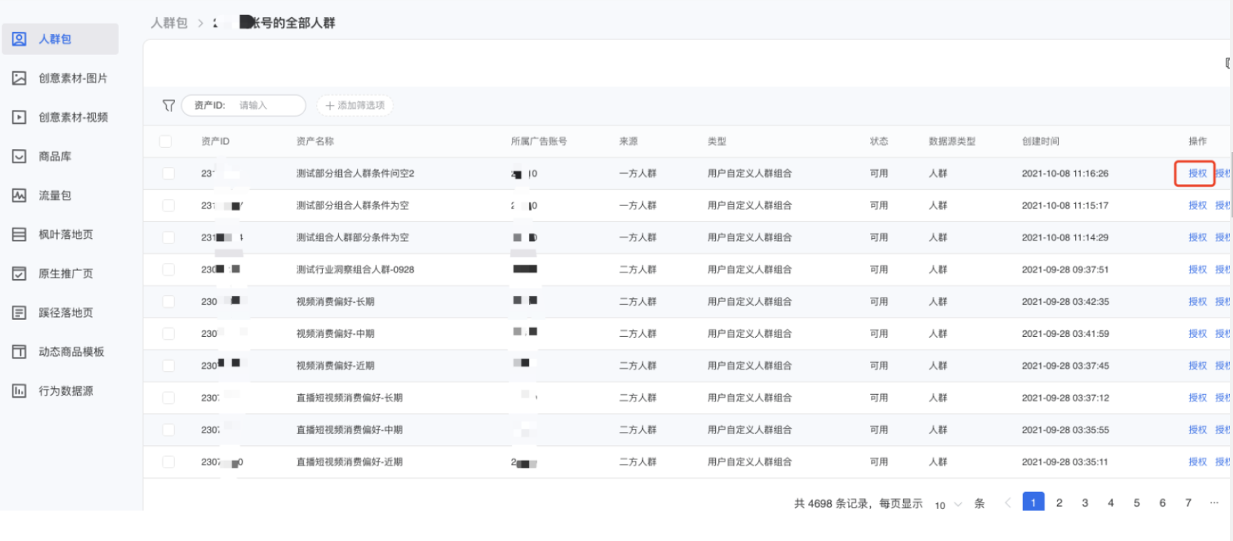Click into the 资产ID input field
Viewport: 1233px width, 541px height.
[x=243, y=105]
